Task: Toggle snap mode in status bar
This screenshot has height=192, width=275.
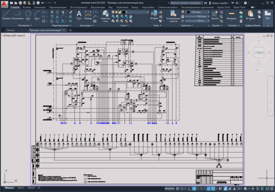Action: click(x=182, y=189)
